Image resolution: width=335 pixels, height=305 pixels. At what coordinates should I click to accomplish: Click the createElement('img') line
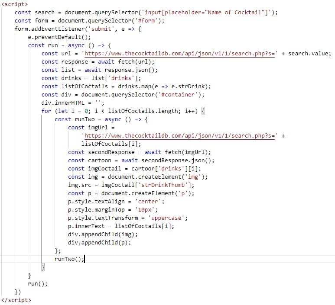pos(137,177)
